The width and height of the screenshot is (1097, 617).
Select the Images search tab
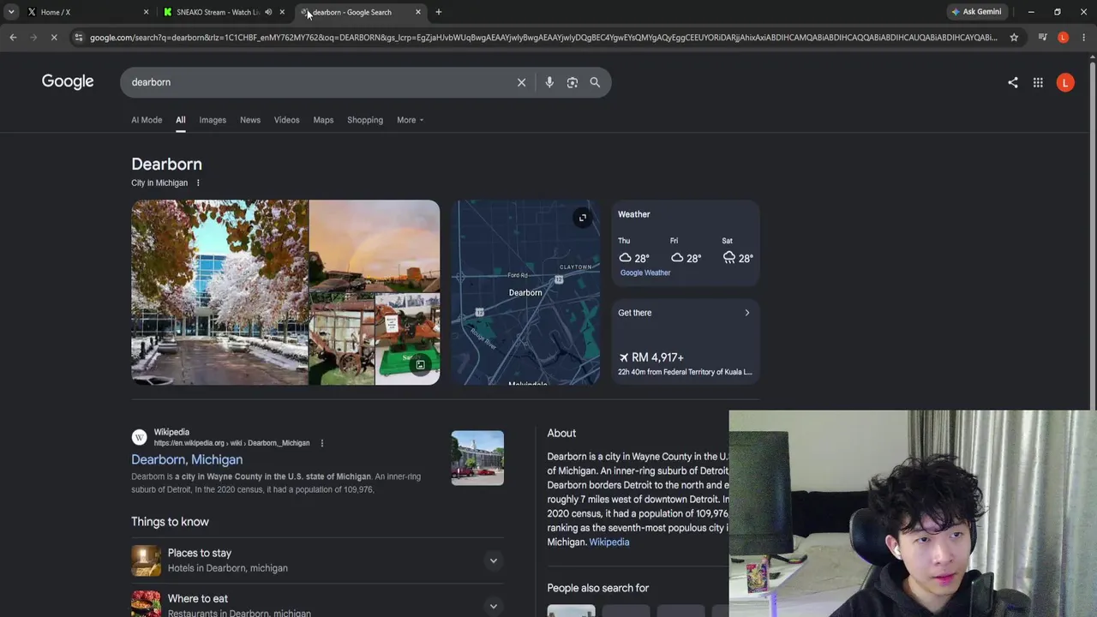coord(213,120)
